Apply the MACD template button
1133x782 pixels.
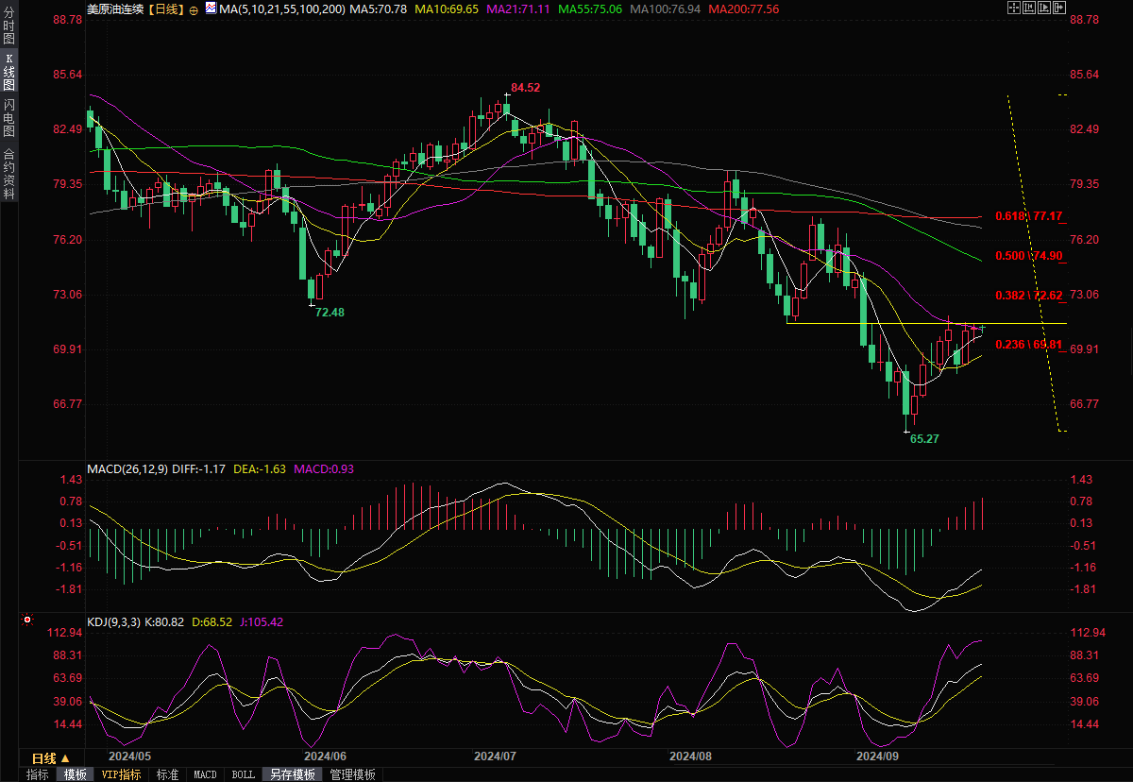click(205, 774)
